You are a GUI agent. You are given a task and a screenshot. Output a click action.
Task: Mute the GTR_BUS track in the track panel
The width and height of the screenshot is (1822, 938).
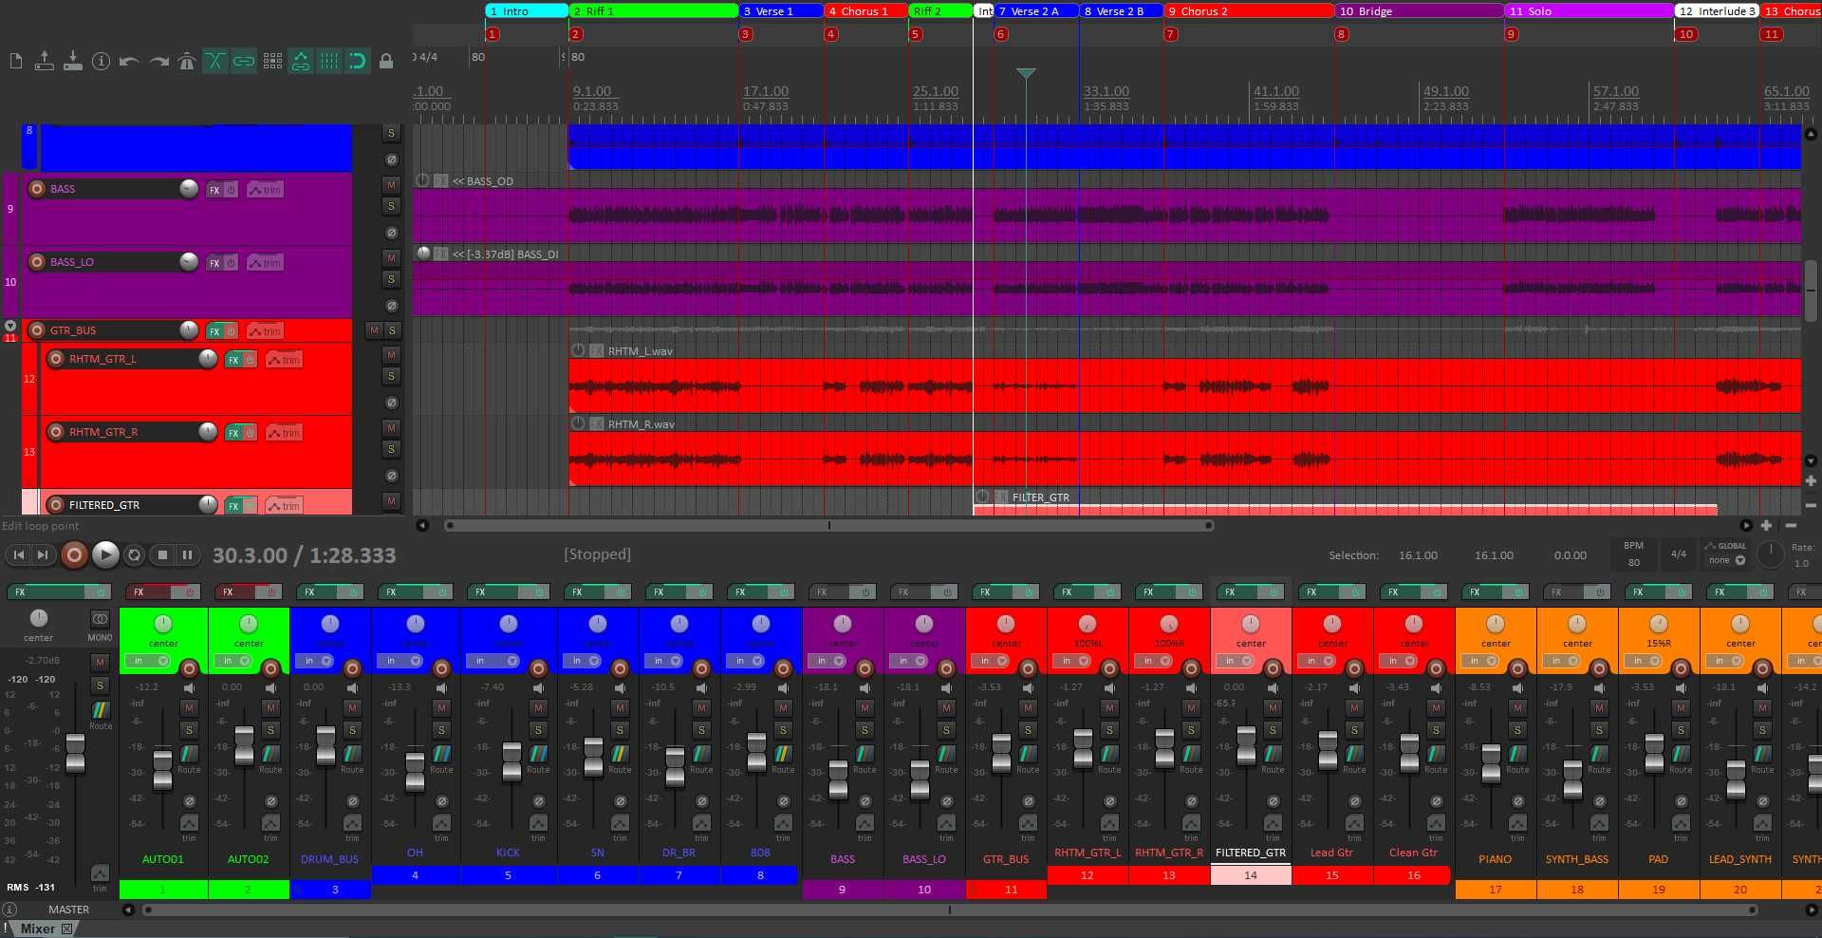click(374, 330)
